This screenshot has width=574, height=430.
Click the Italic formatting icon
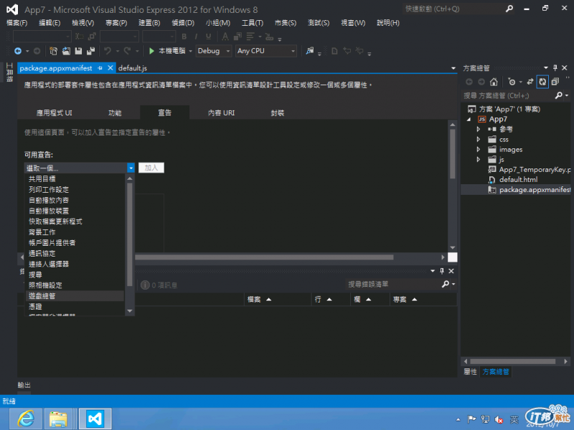click(x=196, y=37)
